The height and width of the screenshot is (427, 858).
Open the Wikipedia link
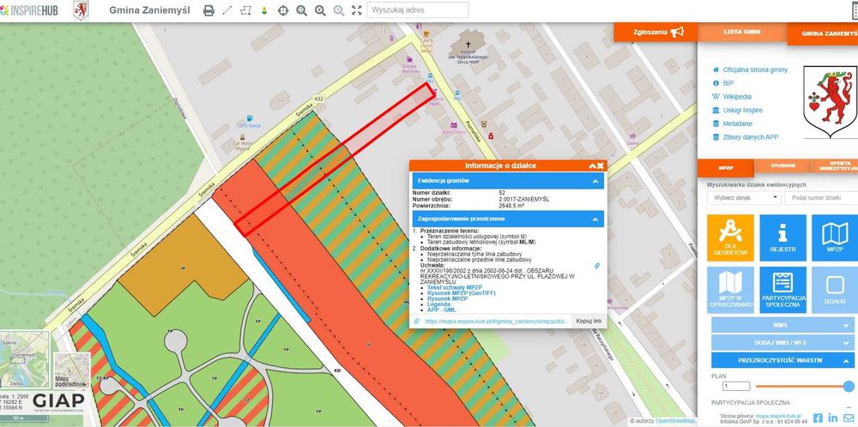(737, 97)
